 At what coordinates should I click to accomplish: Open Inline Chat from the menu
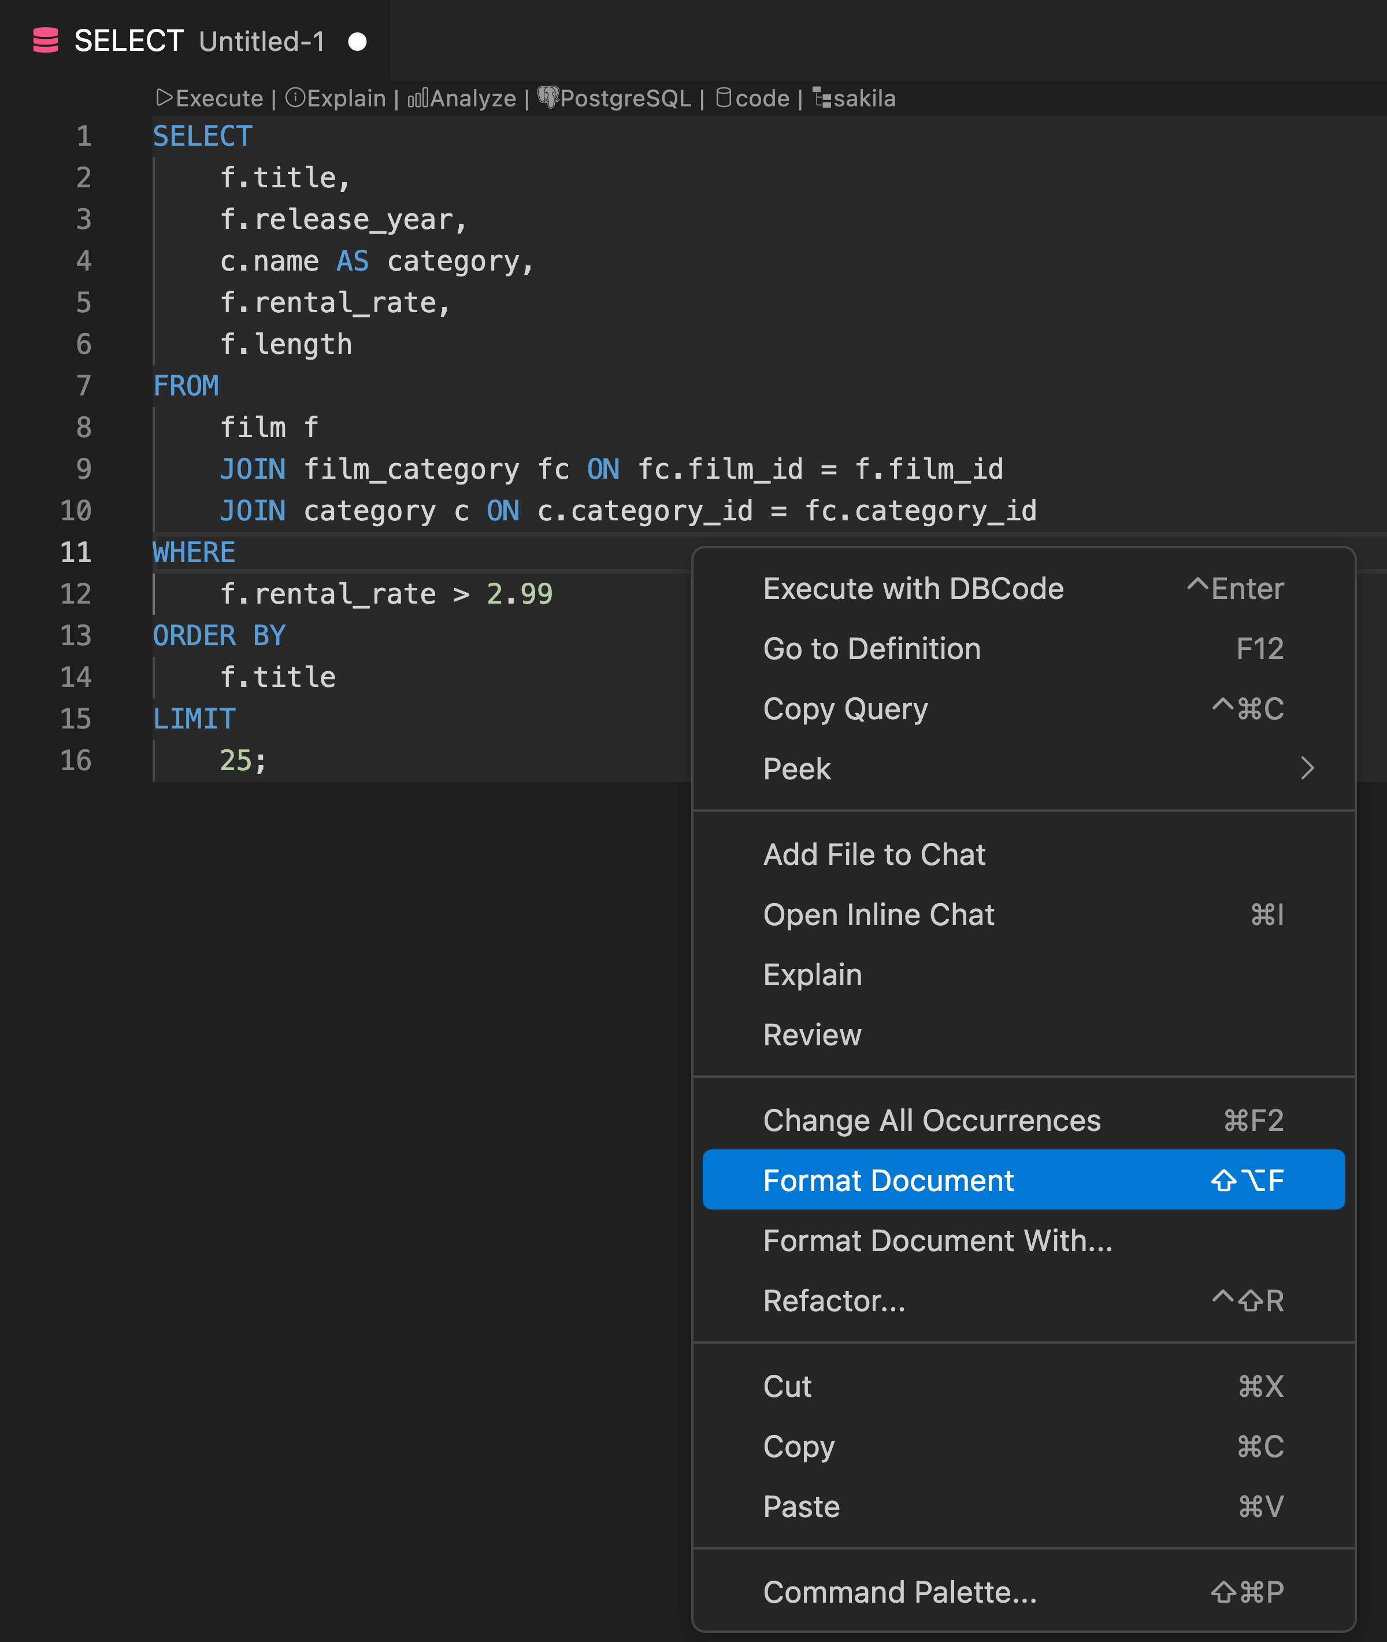[x=878, y=914]
